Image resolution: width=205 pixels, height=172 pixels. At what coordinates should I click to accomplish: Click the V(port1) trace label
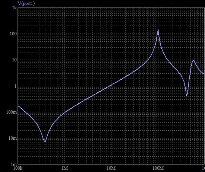pyautogui.click(x=26, y=3)
